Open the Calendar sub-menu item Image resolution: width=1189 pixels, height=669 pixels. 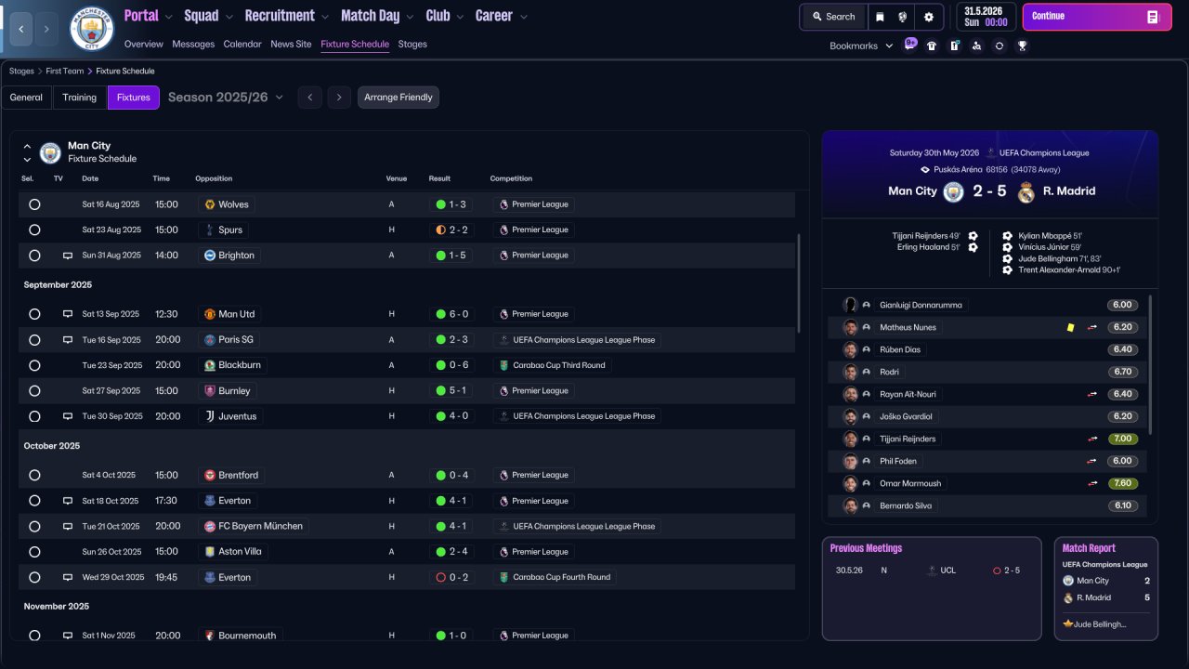click(x=242, y=45)
